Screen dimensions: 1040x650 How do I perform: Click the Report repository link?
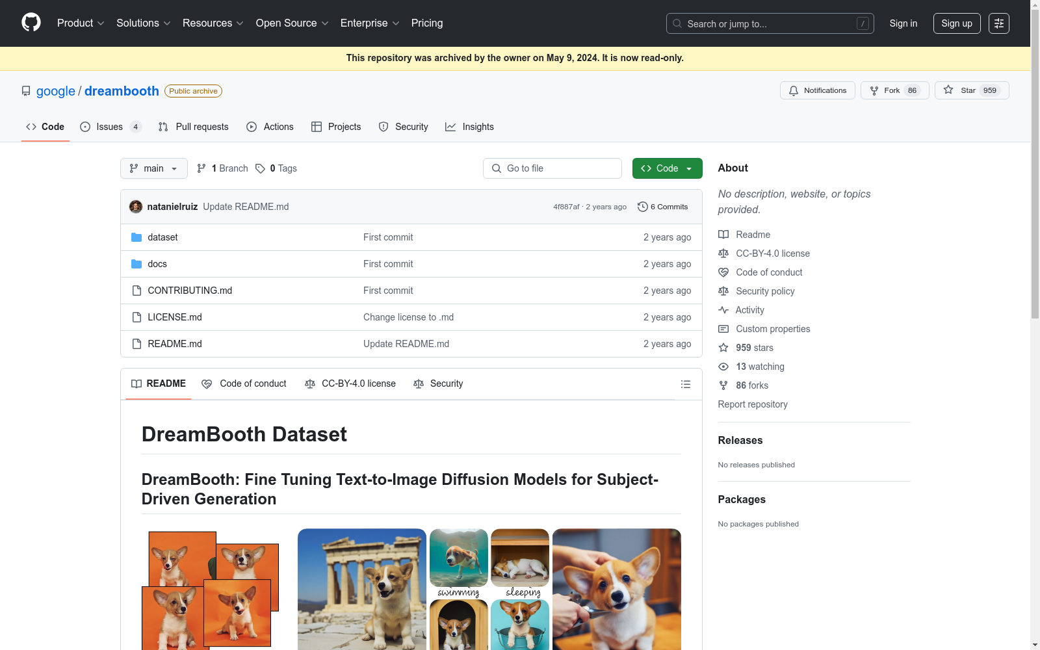click(753, 404)
